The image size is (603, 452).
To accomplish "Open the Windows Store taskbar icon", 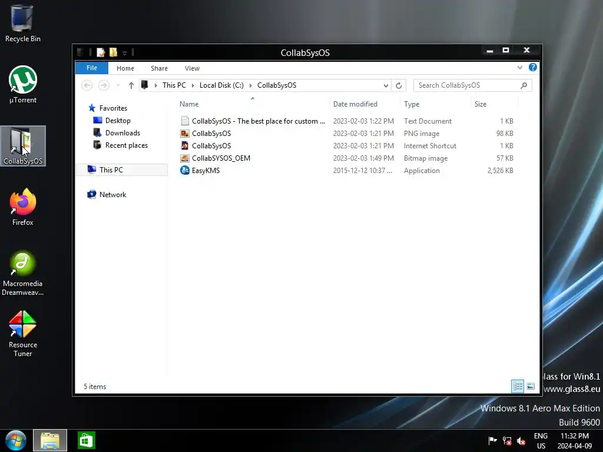I will coord(86,440).
